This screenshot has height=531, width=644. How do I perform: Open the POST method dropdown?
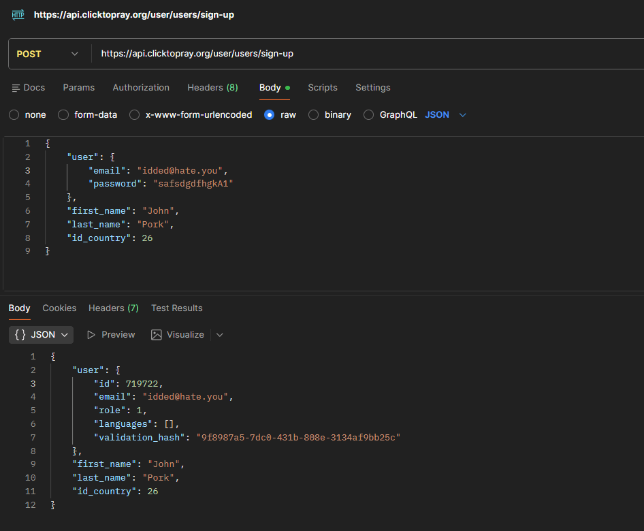pyautogui.click(x=47, y=54)
